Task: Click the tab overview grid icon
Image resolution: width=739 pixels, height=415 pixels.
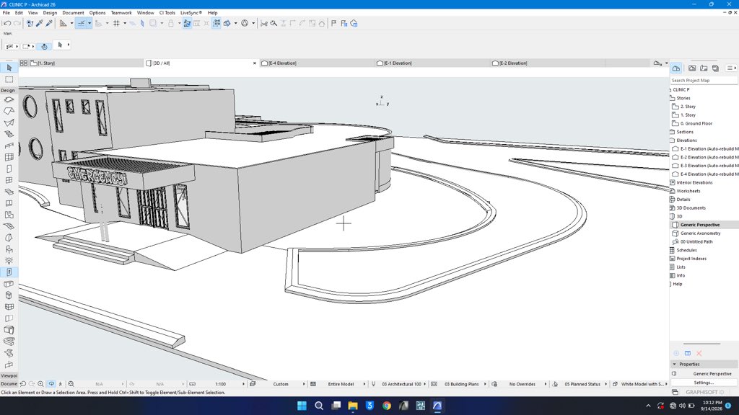Action: (24, 63)
